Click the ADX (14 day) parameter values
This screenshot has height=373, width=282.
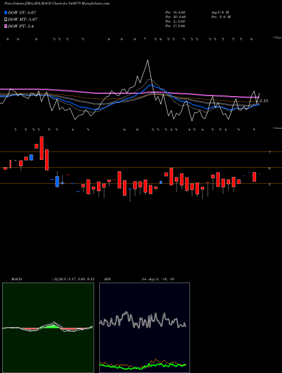pyautogui.click(x=157, y=279)
